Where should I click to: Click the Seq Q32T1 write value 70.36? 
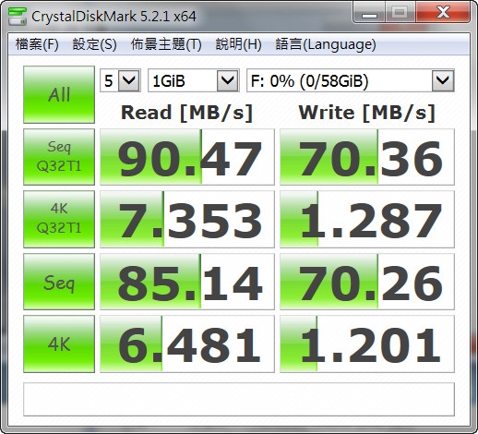(367, 157)
